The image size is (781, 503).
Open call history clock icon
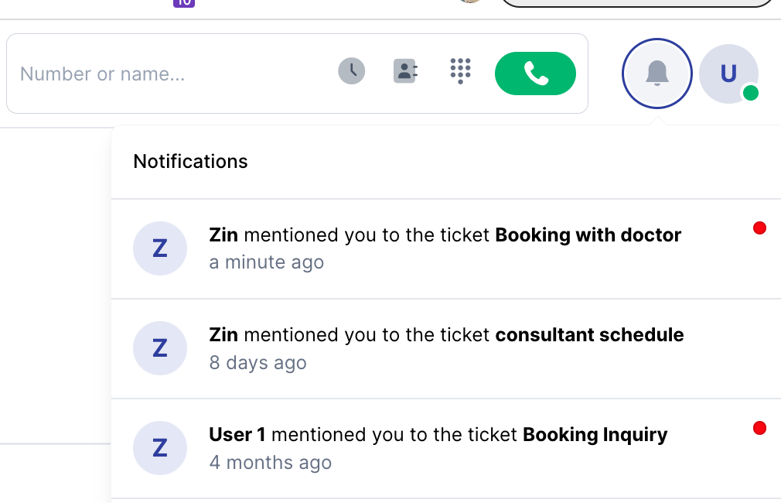tap(351, 72)
